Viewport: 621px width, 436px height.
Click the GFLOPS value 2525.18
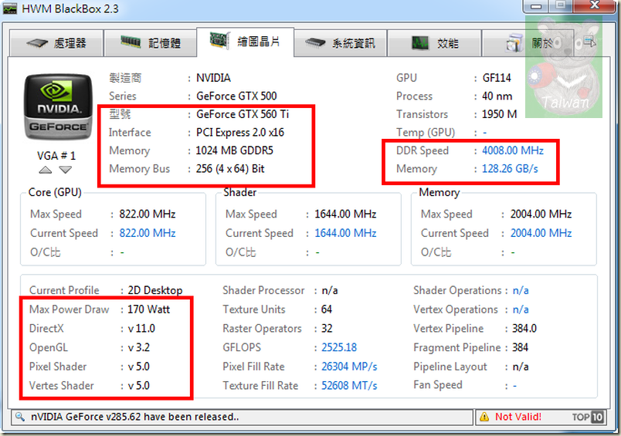(339, 347)
